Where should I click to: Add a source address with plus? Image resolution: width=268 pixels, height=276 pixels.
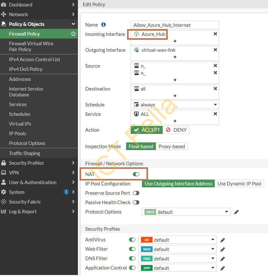point(175,80)
